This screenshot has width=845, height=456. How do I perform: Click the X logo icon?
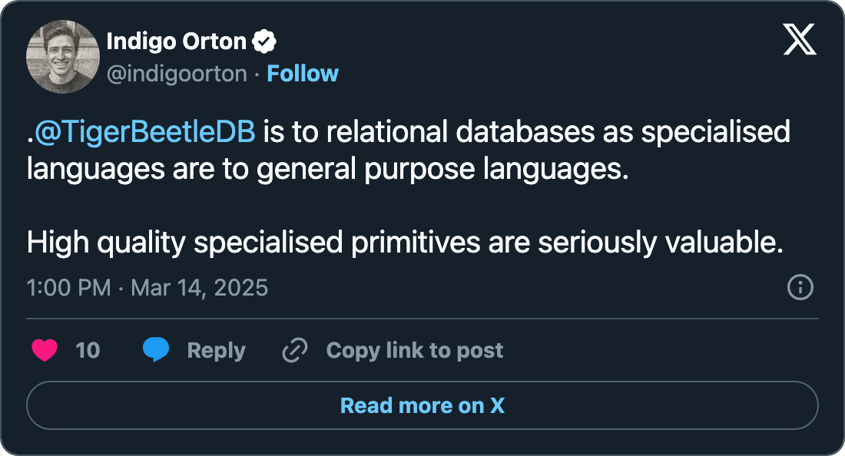pos(800,38)
